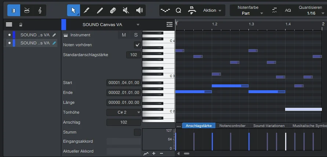327x157 pixels.
Task: Expand the Quantisieren 1/16 dropdown
Action: [x=312, y=13]
